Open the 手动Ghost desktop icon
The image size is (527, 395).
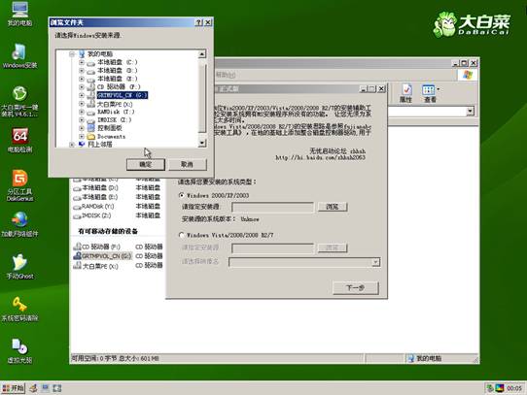(x=19, y=267)
